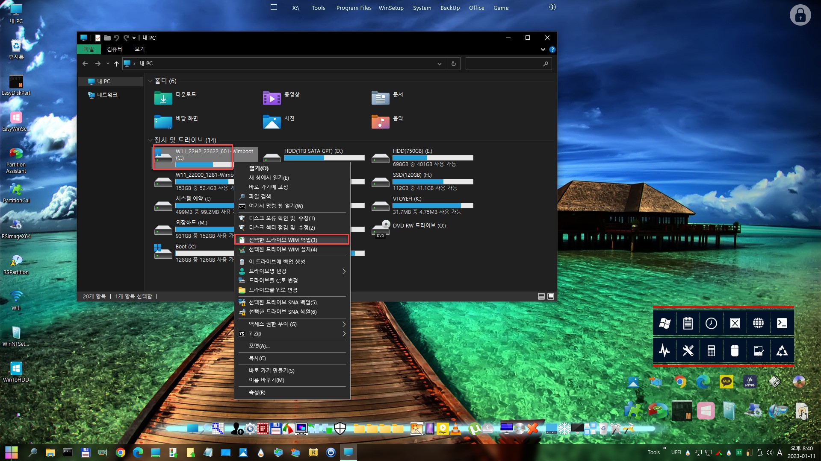Switch to large icons view layout
This screenshot has height=461, width=821.
point(551,296)
